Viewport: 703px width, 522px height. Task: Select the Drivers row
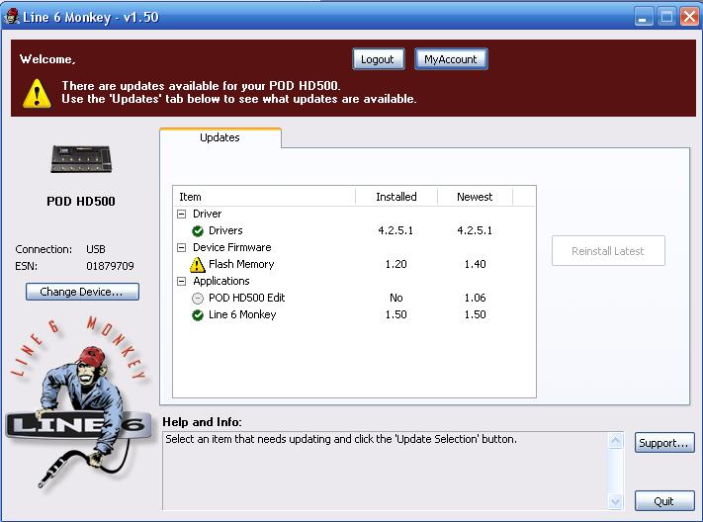coord(354,231)
